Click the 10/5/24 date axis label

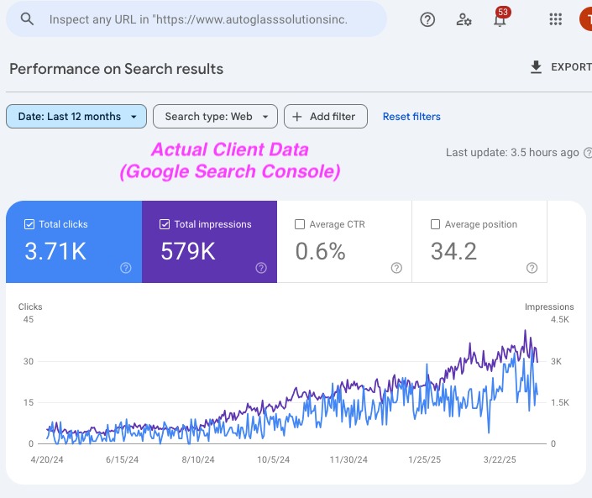pyautogui.click(x=274, y=459)
